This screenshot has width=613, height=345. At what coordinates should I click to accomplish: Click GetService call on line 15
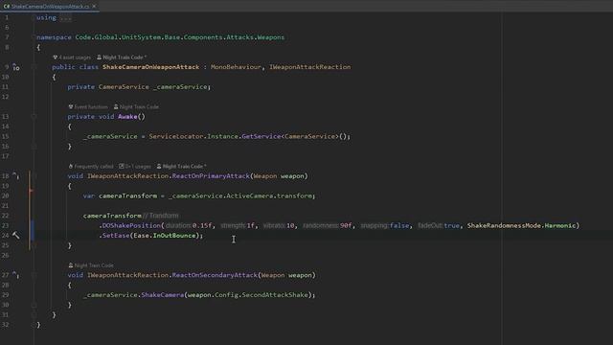[261, 136]
